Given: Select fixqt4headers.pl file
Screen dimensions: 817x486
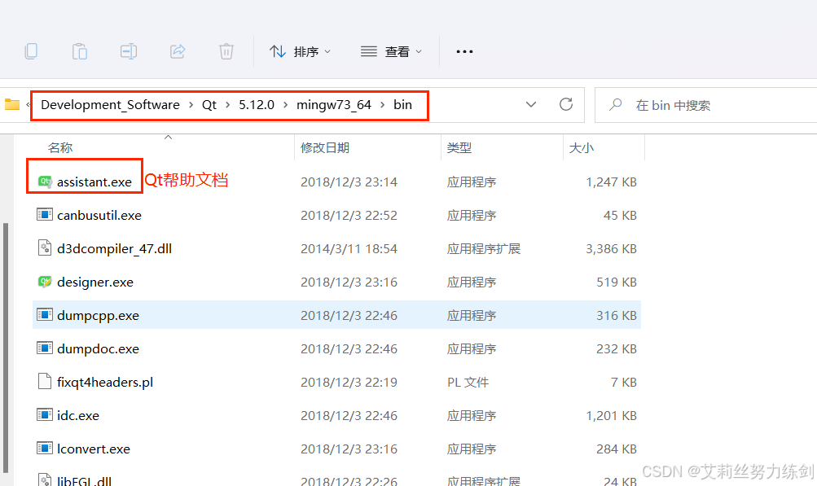Looking at the screenshot, I should pyautogui.click(x=105, y=382).
